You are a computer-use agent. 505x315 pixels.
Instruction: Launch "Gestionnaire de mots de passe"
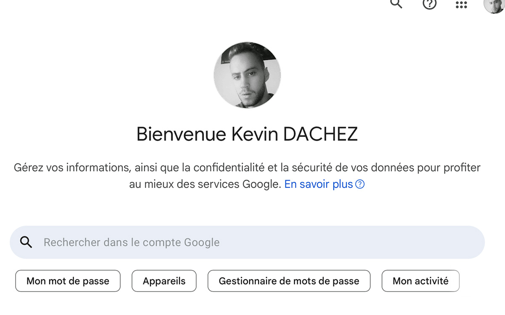[x=289, y=281]
